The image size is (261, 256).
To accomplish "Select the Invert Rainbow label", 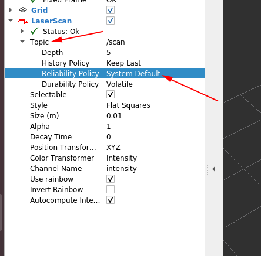I will pos(56,190).
